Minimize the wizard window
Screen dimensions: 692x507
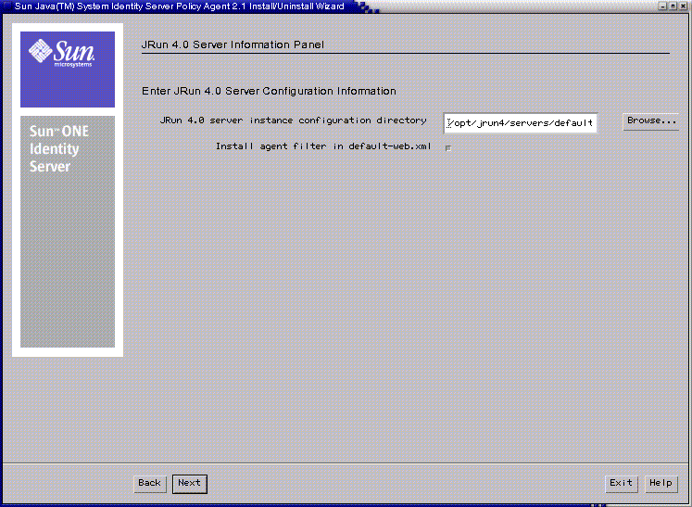click(x=663, y=6)
